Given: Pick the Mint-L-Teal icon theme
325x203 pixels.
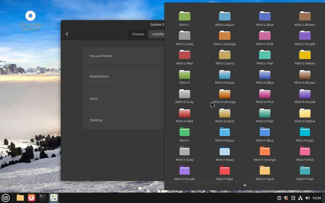Looking at the screenshot, I should (x=265, y=57).
